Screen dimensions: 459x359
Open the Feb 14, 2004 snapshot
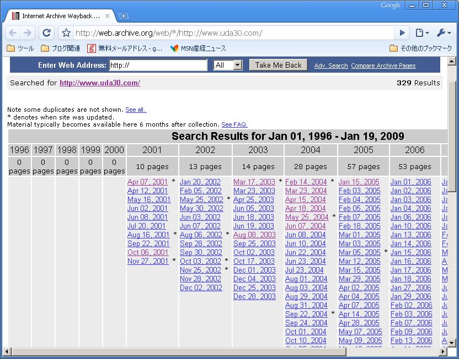coord(306,182)
